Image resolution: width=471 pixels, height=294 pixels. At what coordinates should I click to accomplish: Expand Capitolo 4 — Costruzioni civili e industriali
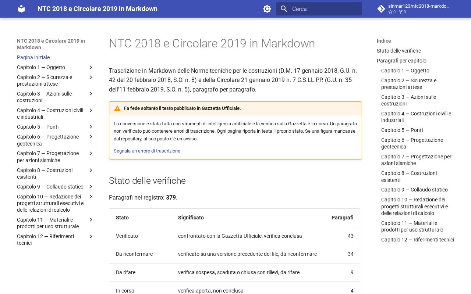click(x=91, y=110)
